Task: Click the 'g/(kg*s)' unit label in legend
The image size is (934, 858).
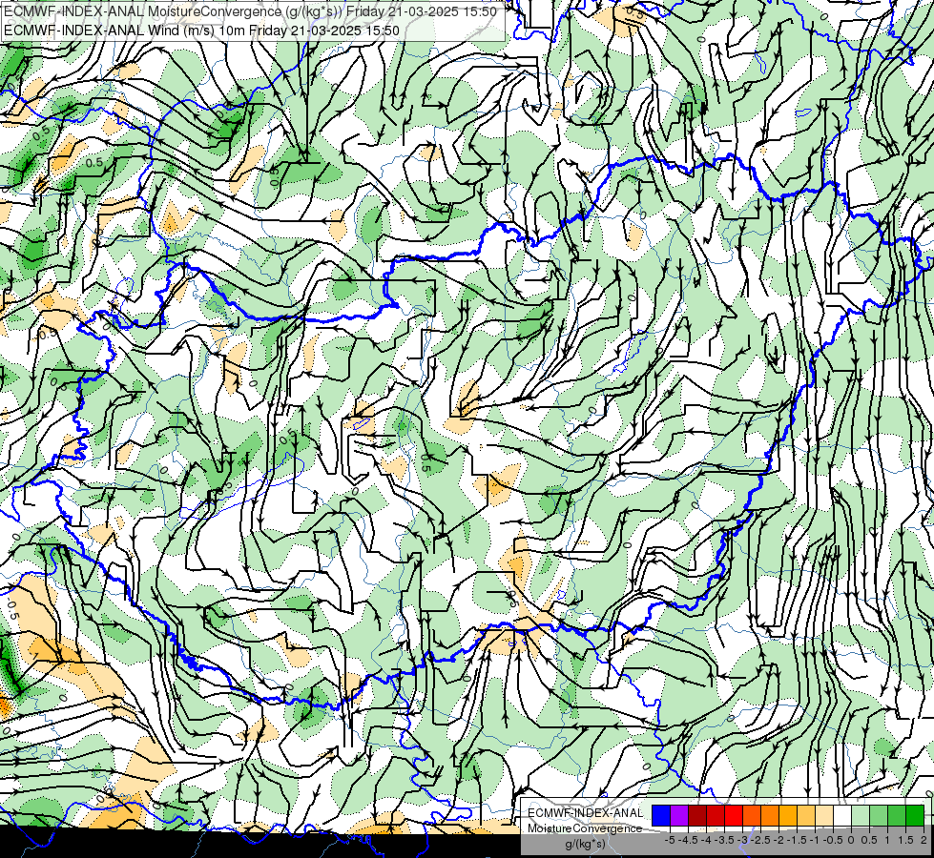Action: click(x=585, y=845)
